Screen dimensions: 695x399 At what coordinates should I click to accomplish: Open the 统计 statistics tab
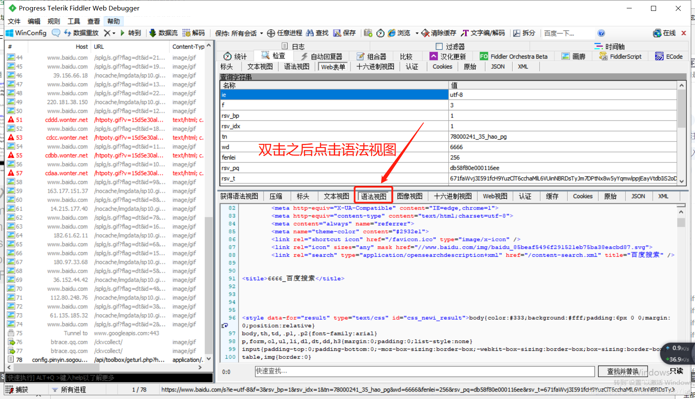click(235, 56)
